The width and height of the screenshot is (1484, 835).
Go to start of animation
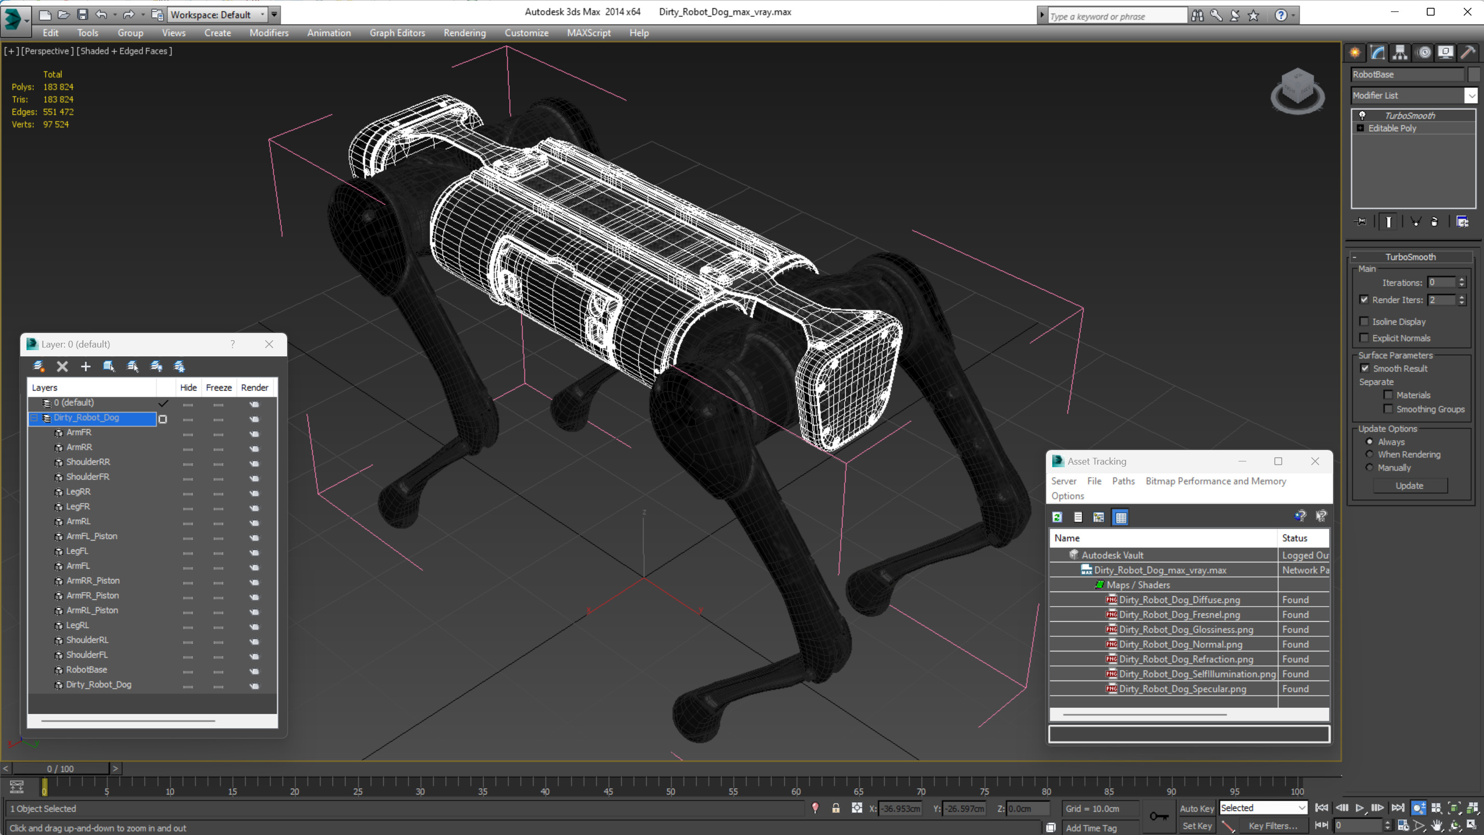click(x=1322, y=808)
